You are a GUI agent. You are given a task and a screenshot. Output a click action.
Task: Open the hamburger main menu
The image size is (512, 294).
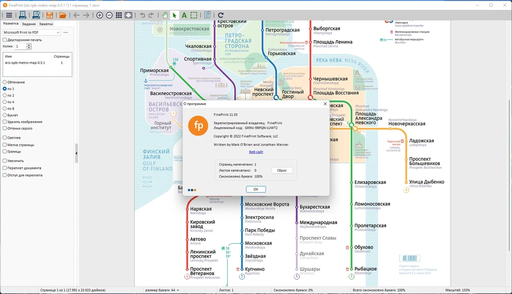click(x=9, y=15)
